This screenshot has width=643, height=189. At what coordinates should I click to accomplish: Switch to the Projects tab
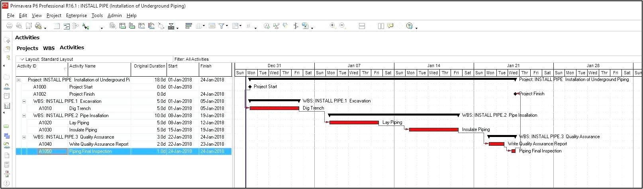click(x=27, y=48)
